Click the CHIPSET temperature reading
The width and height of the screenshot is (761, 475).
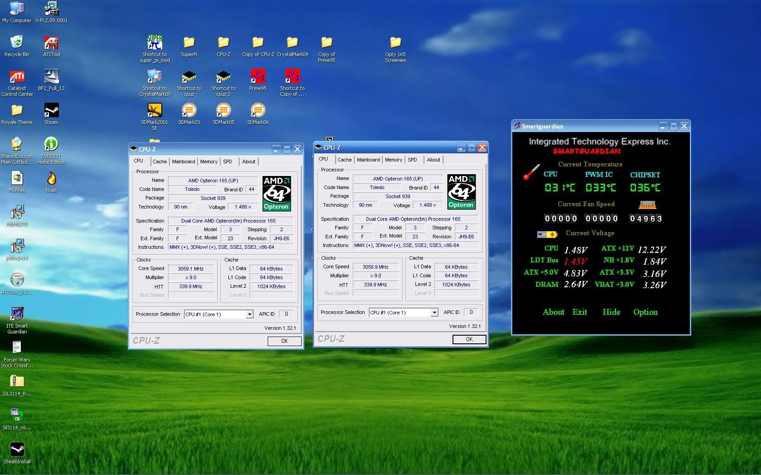click(645, 187)
